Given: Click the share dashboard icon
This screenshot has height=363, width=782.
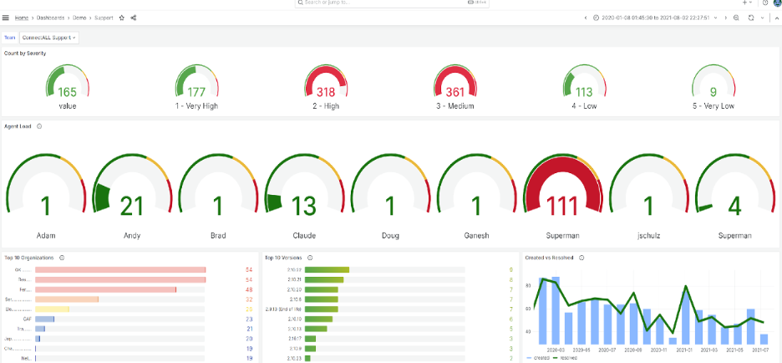Looking at the screenshot, I should pos(134,18).
